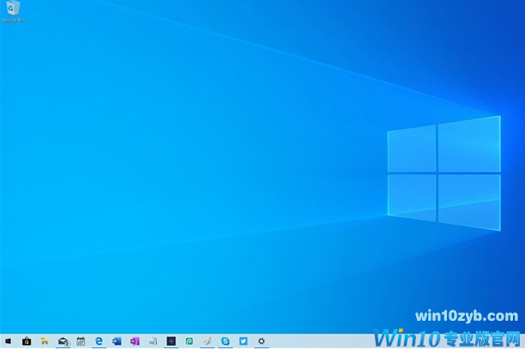Open the Paint brush app icon

208,341
